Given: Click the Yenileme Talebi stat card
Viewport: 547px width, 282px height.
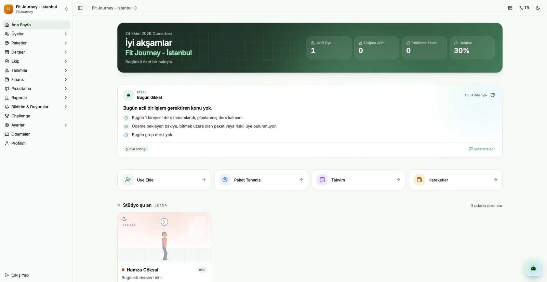Looking at the screenshot, I should (x=424, y=48).
